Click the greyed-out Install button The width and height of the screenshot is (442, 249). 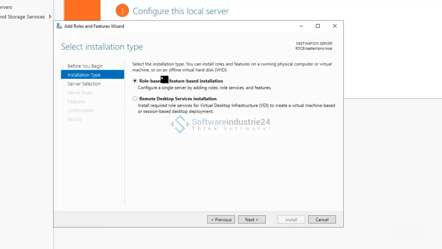(x=291, y=220)
